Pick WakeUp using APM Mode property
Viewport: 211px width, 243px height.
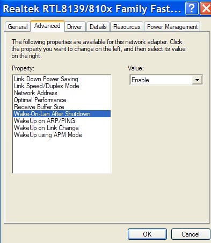pos(62,135)
